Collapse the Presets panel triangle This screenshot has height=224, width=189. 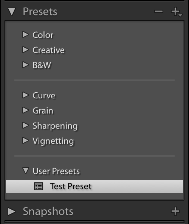point(12,12)
